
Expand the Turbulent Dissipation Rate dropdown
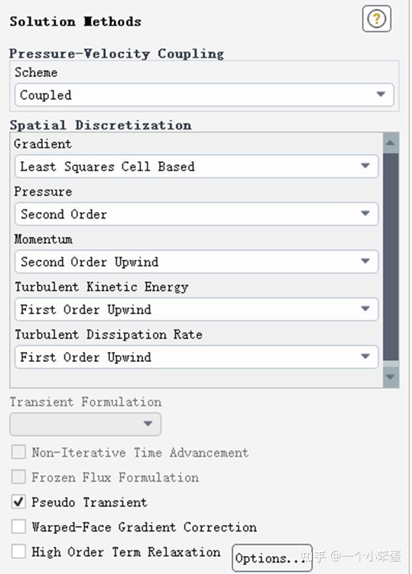click(366, 357)
